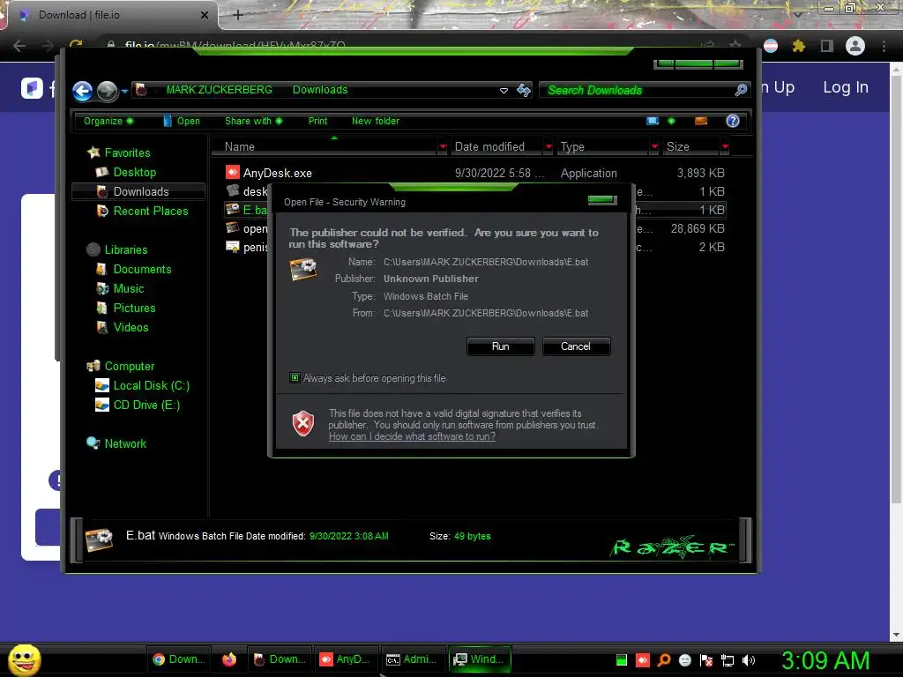Open the view options dropdown dot

[671, 121]
